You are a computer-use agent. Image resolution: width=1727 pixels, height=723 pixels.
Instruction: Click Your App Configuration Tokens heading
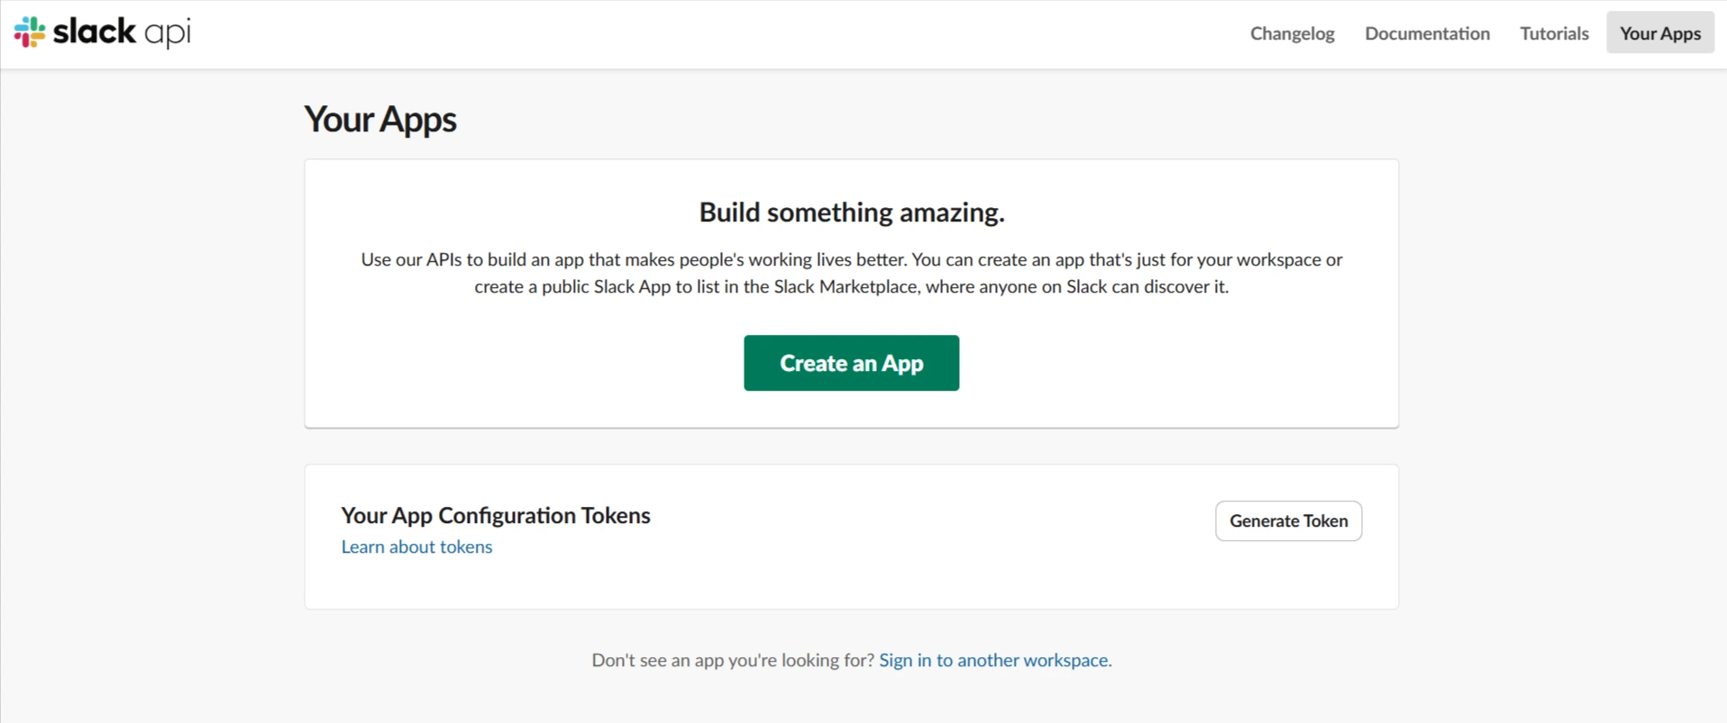click(496, 515)
